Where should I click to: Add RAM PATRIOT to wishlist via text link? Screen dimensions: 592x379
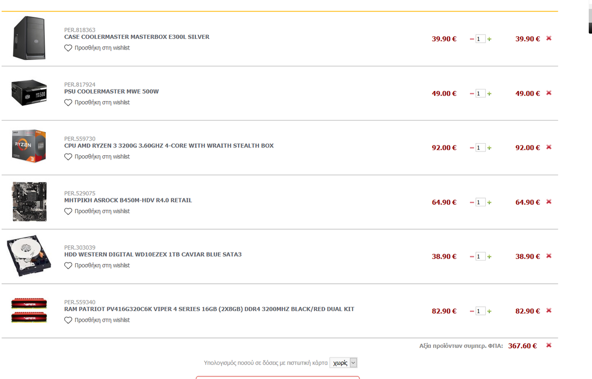click(x=102, y=320)
